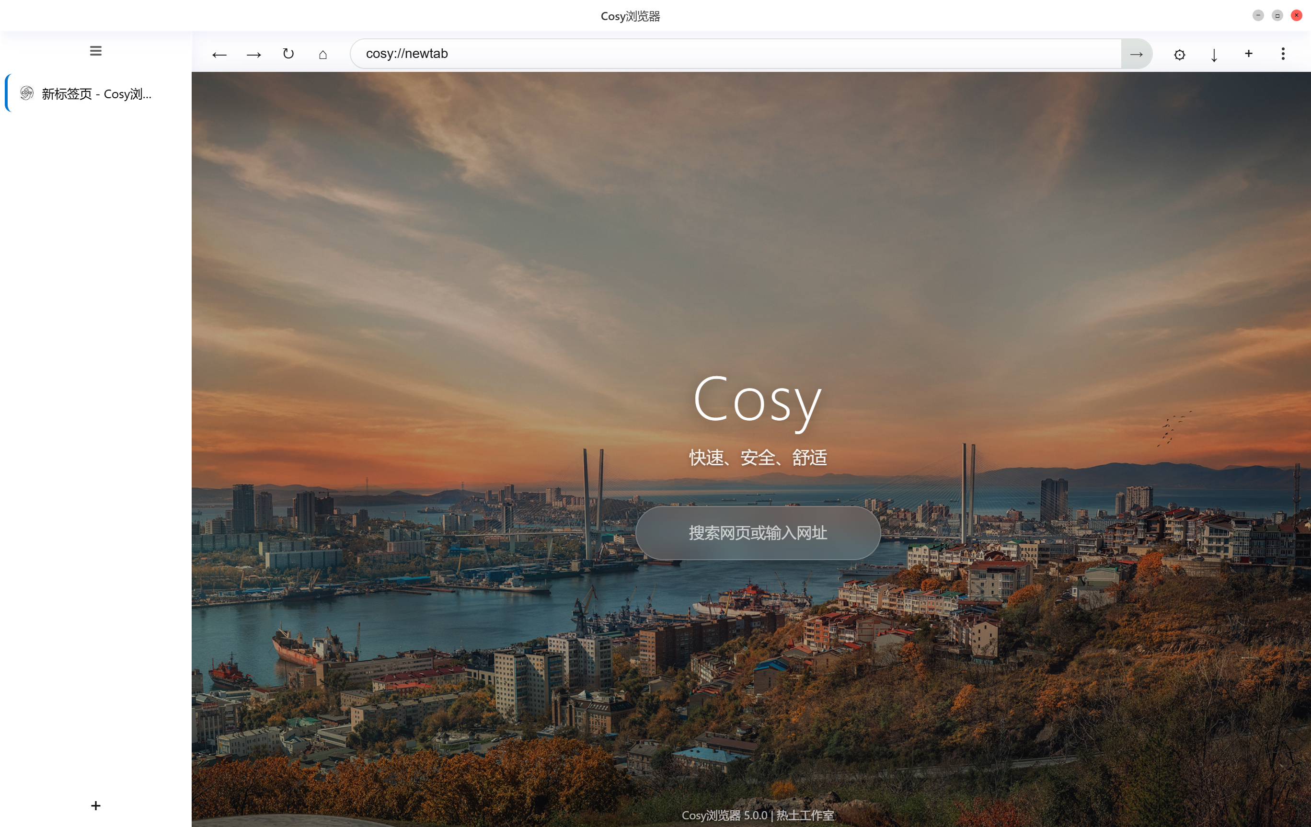Open the home page
Image resolution: width=1311 pixels, height=827 pixels.
click(323, 55)
